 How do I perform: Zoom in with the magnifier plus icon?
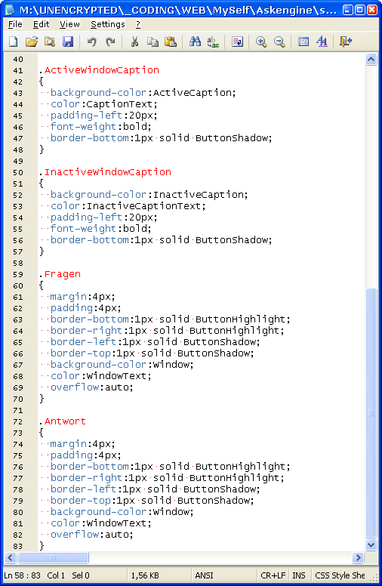[261, 42]
